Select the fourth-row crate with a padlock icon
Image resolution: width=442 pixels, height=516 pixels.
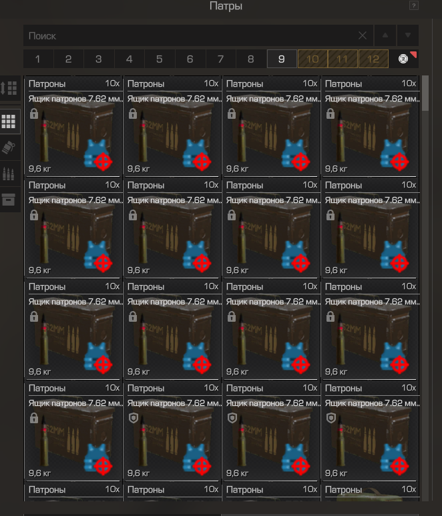pos(73,431)
